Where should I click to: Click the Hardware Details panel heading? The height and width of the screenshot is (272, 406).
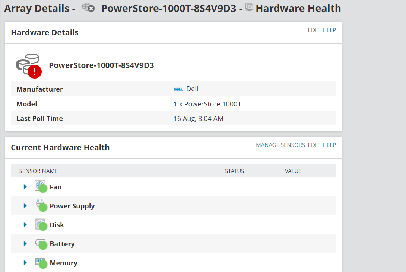pos(45,33)
